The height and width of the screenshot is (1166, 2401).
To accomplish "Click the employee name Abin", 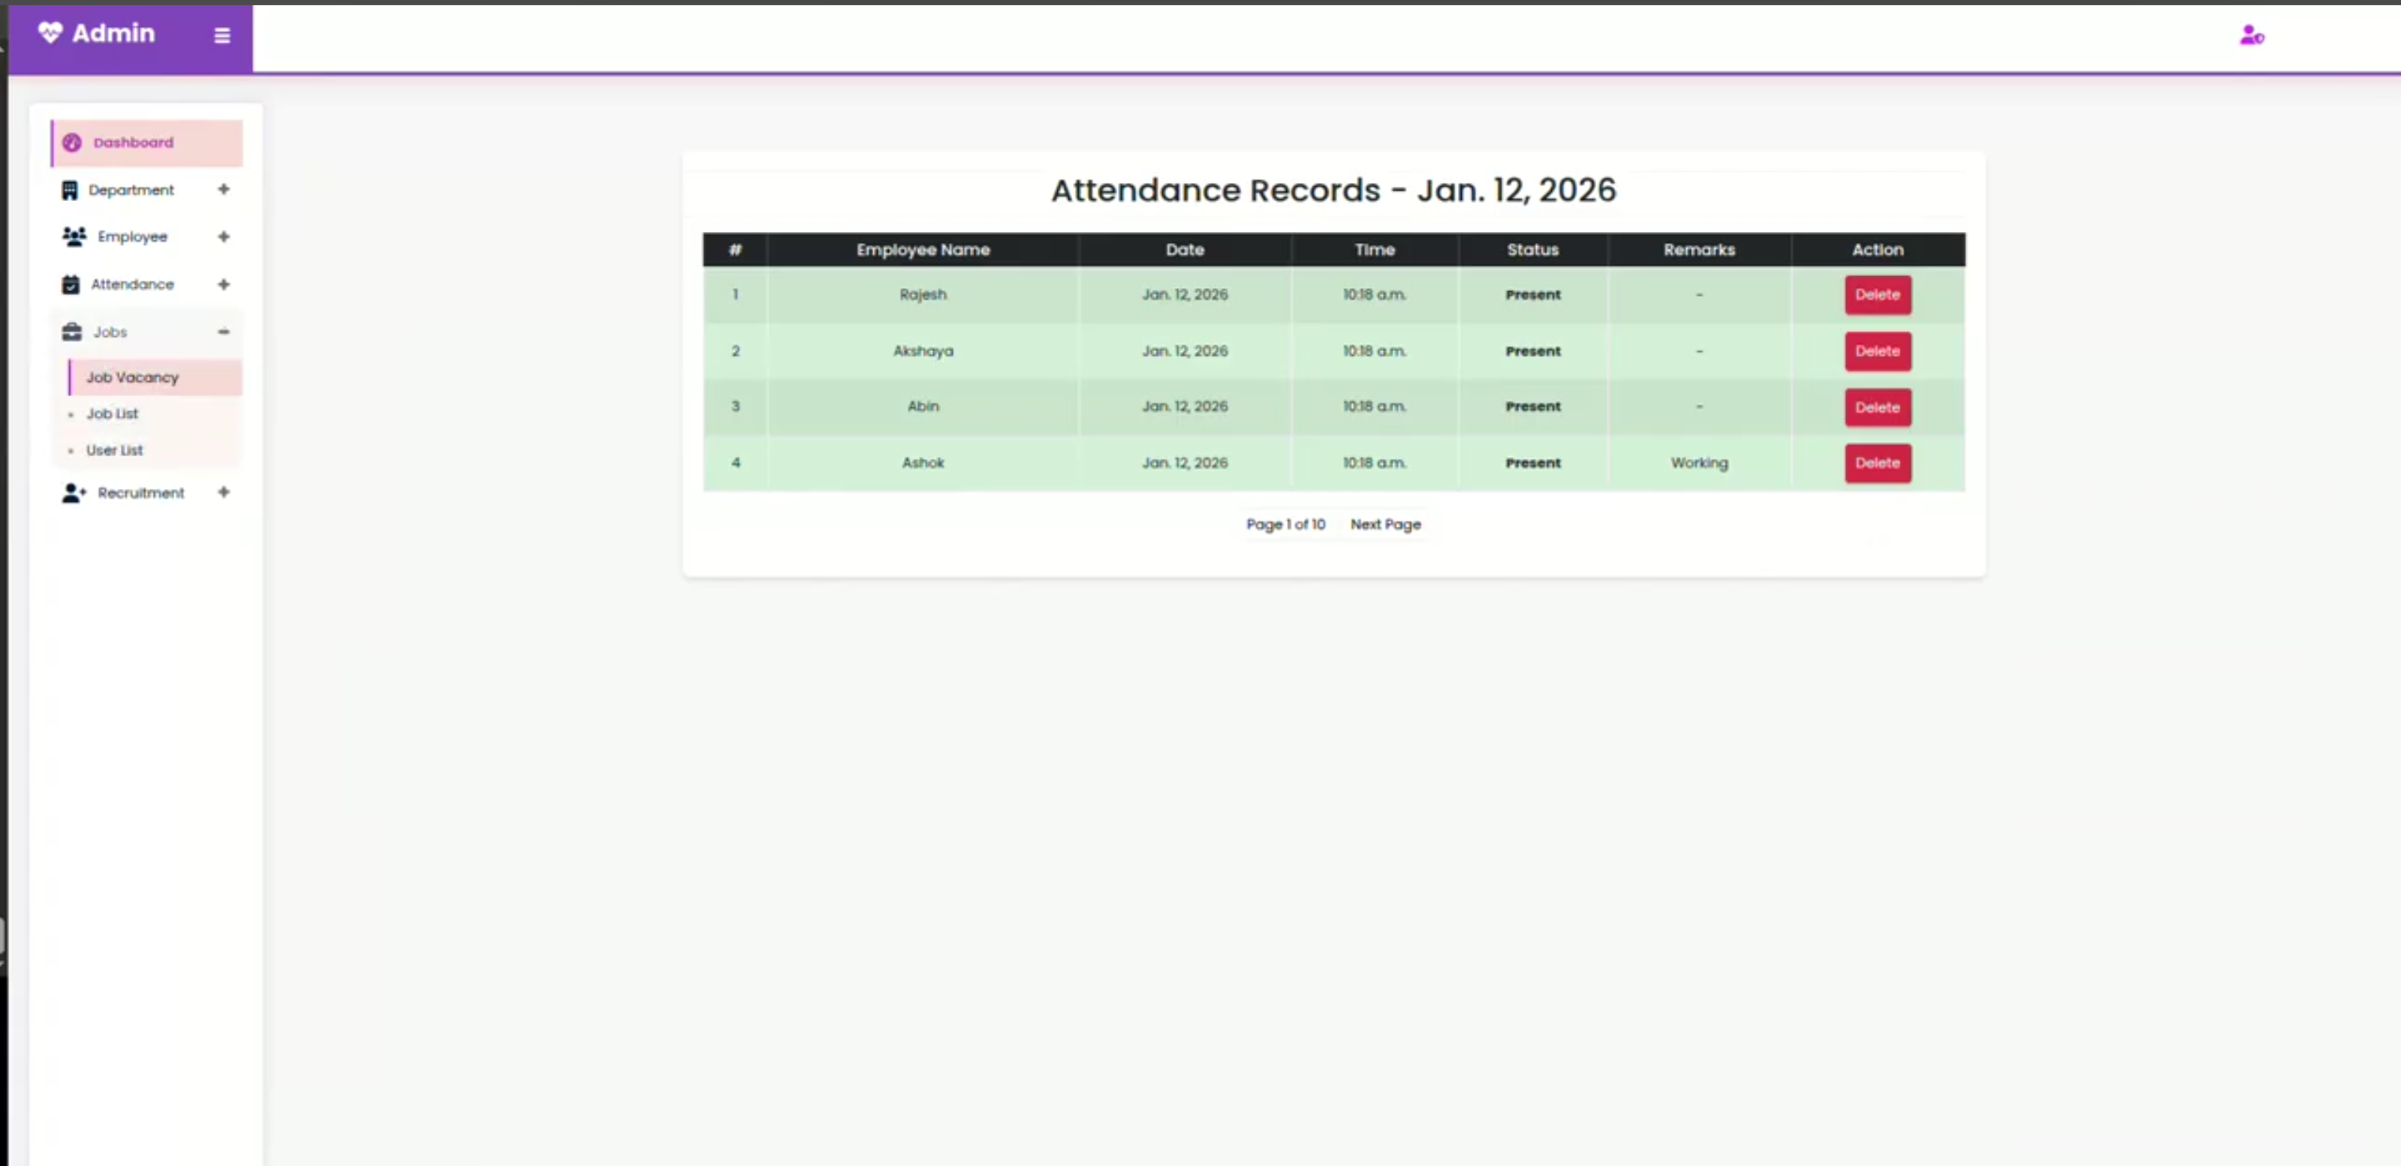I will 923,406.
